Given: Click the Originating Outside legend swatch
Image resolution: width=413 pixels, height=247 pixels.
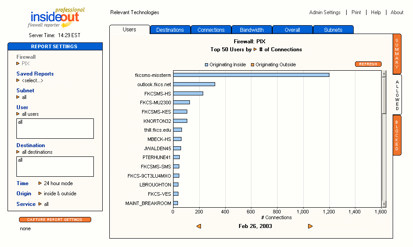Looking at the screenshot, I should (x=253, y=65).
